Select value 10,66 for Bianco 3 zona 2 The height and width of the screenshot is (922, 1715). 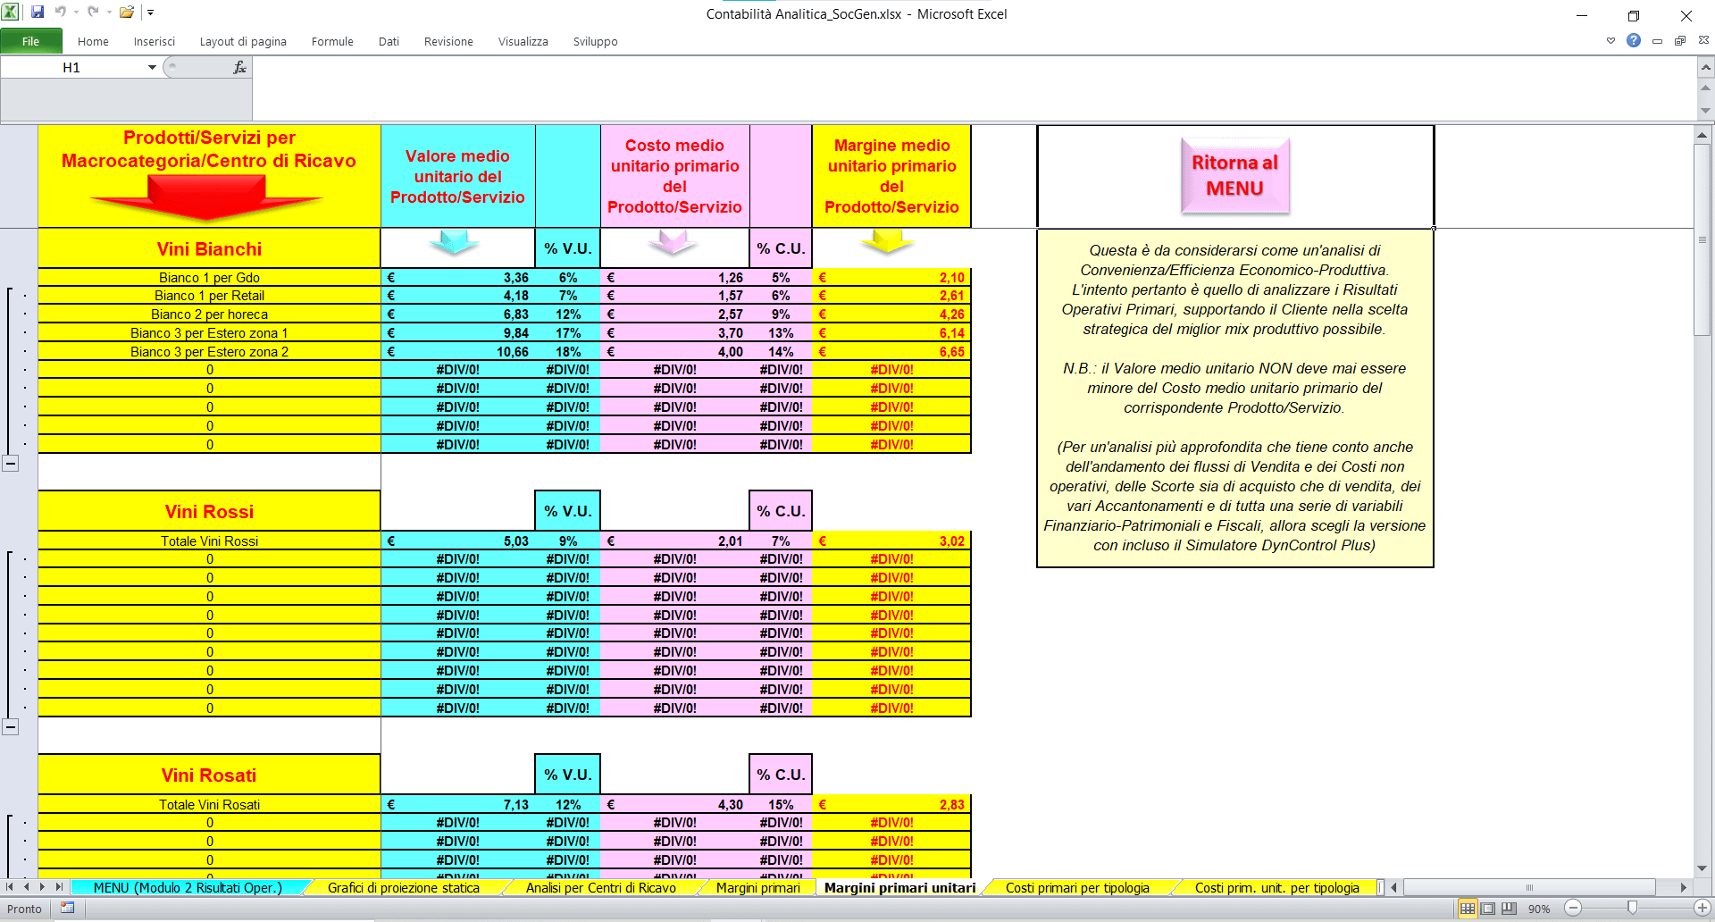tap(457, 351)
